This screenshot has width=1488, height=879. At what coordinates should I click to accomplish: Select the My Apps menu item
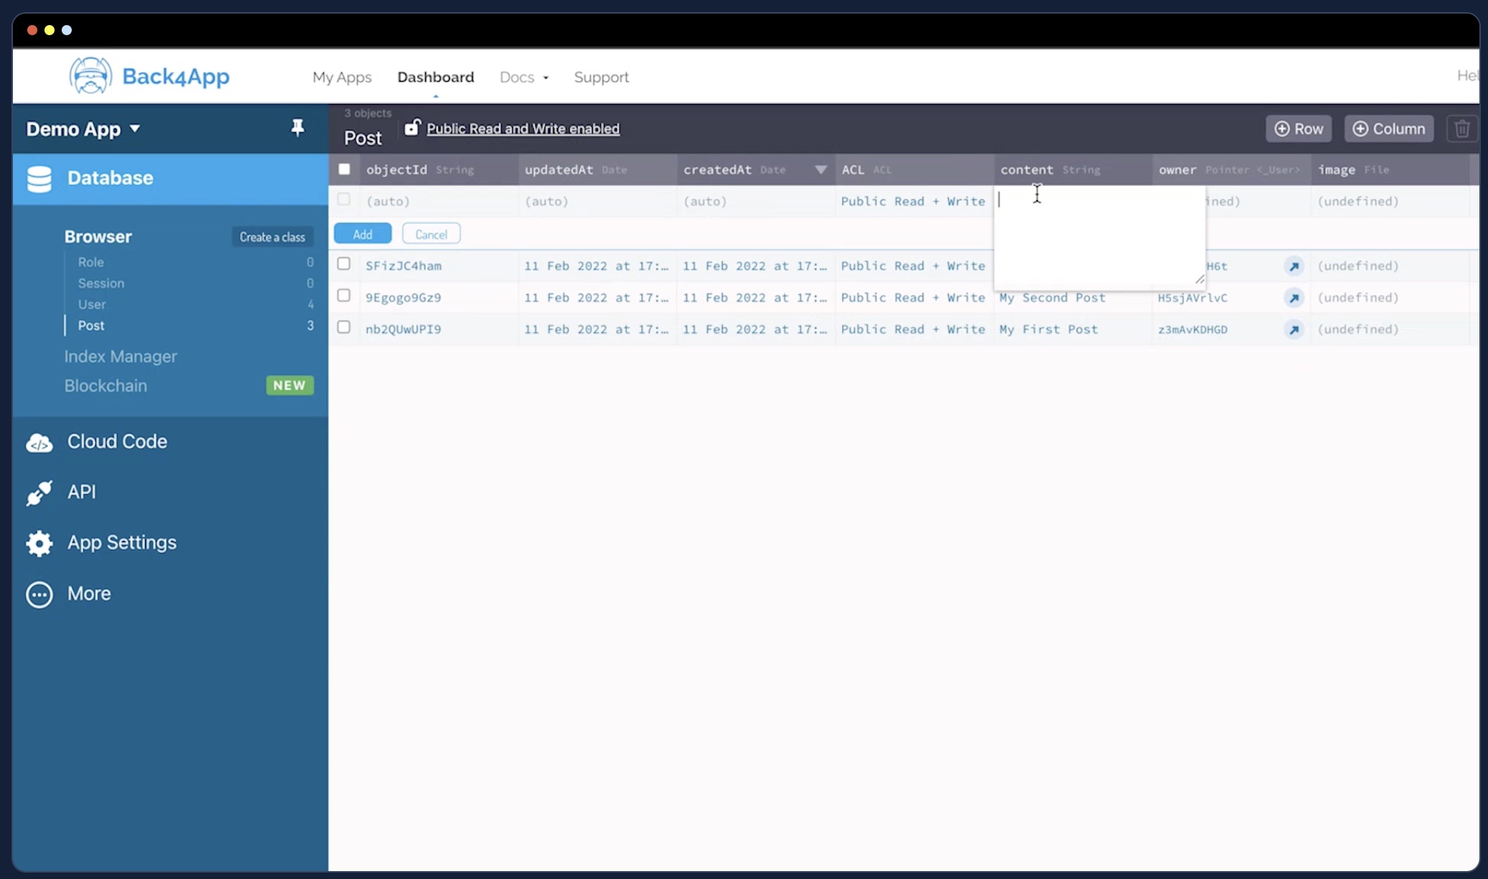pos(342,77)
